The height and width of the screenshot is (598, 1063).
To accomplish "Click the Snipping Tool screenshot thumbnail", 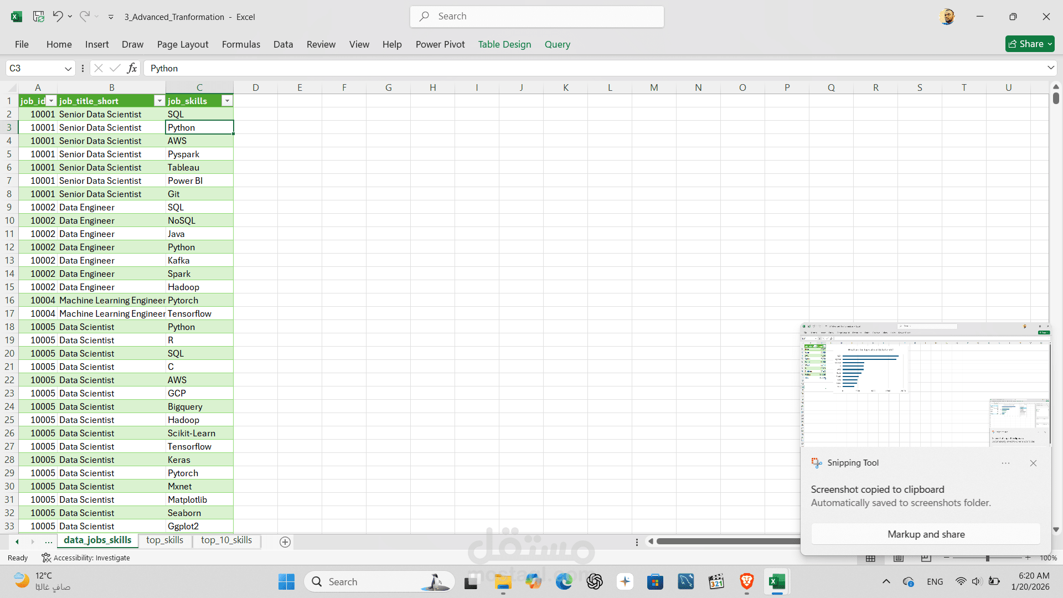I will (925, 385).
